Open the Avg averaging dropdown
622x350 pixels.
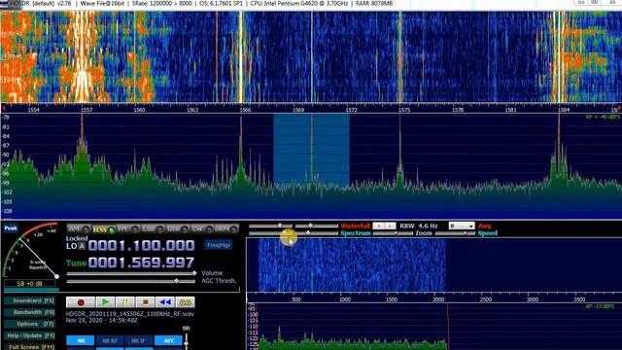click(462, 226)
